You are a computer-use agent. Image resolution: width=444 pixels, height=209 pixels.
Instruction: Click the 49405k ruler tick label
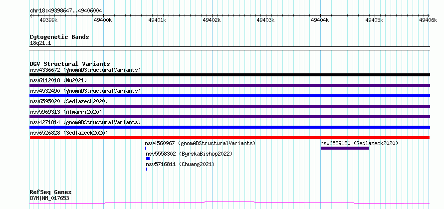click(x=375, y=20)
